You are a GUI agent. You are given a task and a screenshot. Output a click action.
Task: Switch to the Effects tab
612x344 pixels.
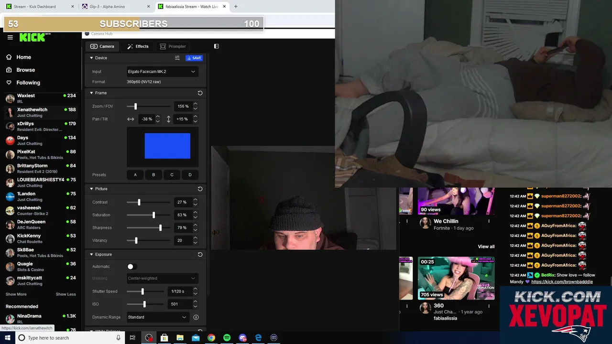pos(138,46)
